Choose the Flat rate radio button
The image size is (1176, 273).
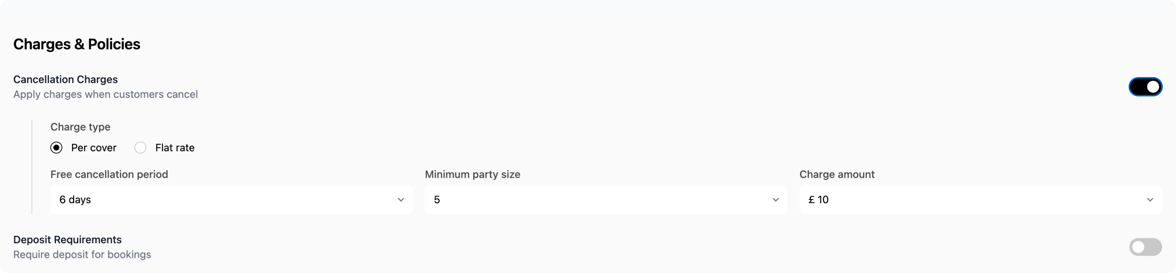coord(140,148)
